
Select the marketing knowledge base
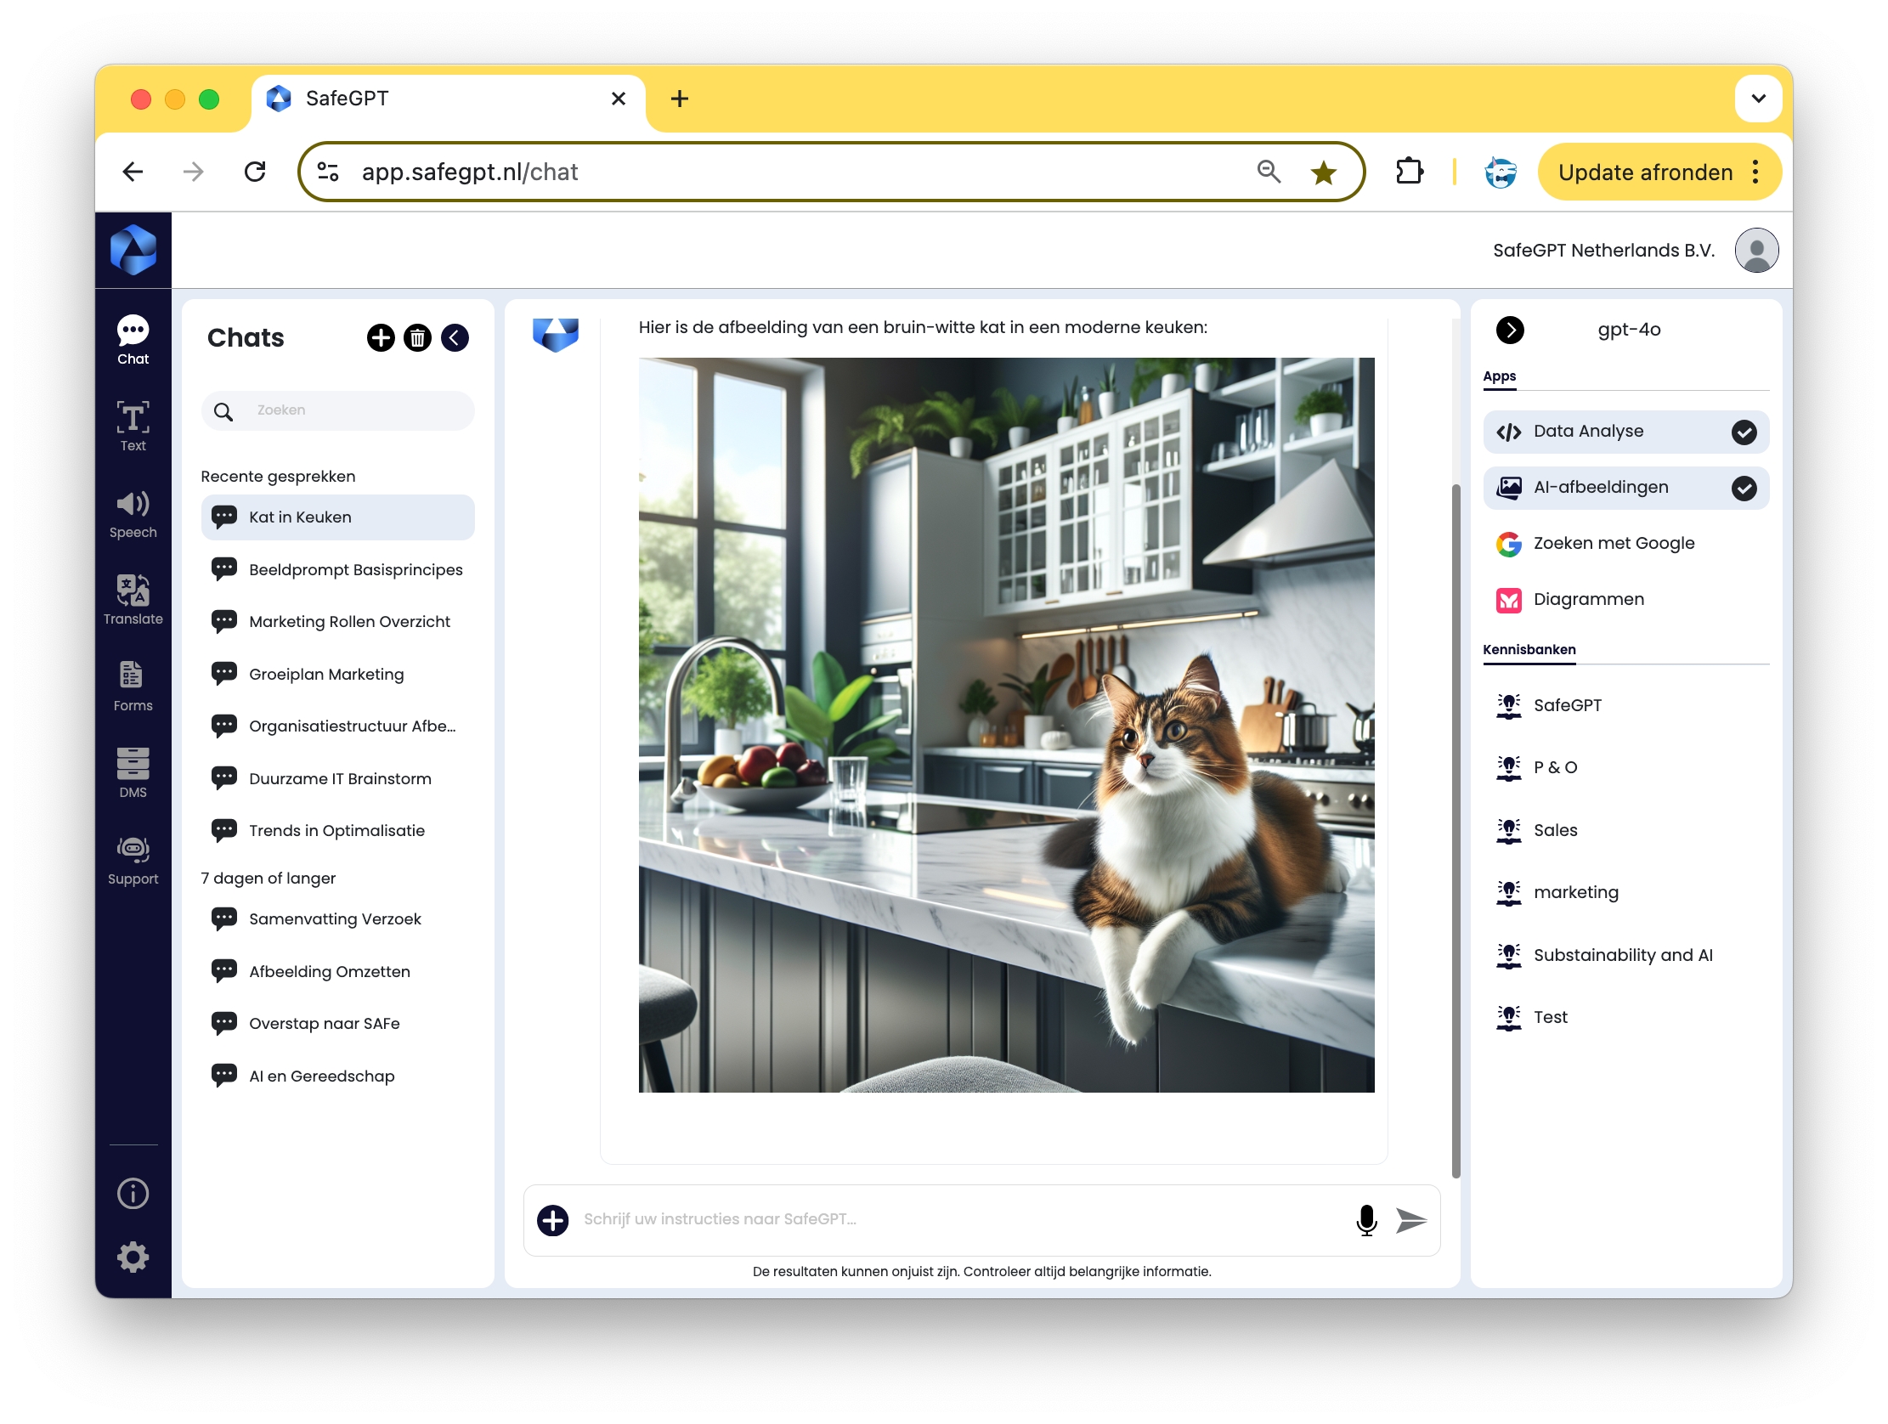[x=1626, y=892]
